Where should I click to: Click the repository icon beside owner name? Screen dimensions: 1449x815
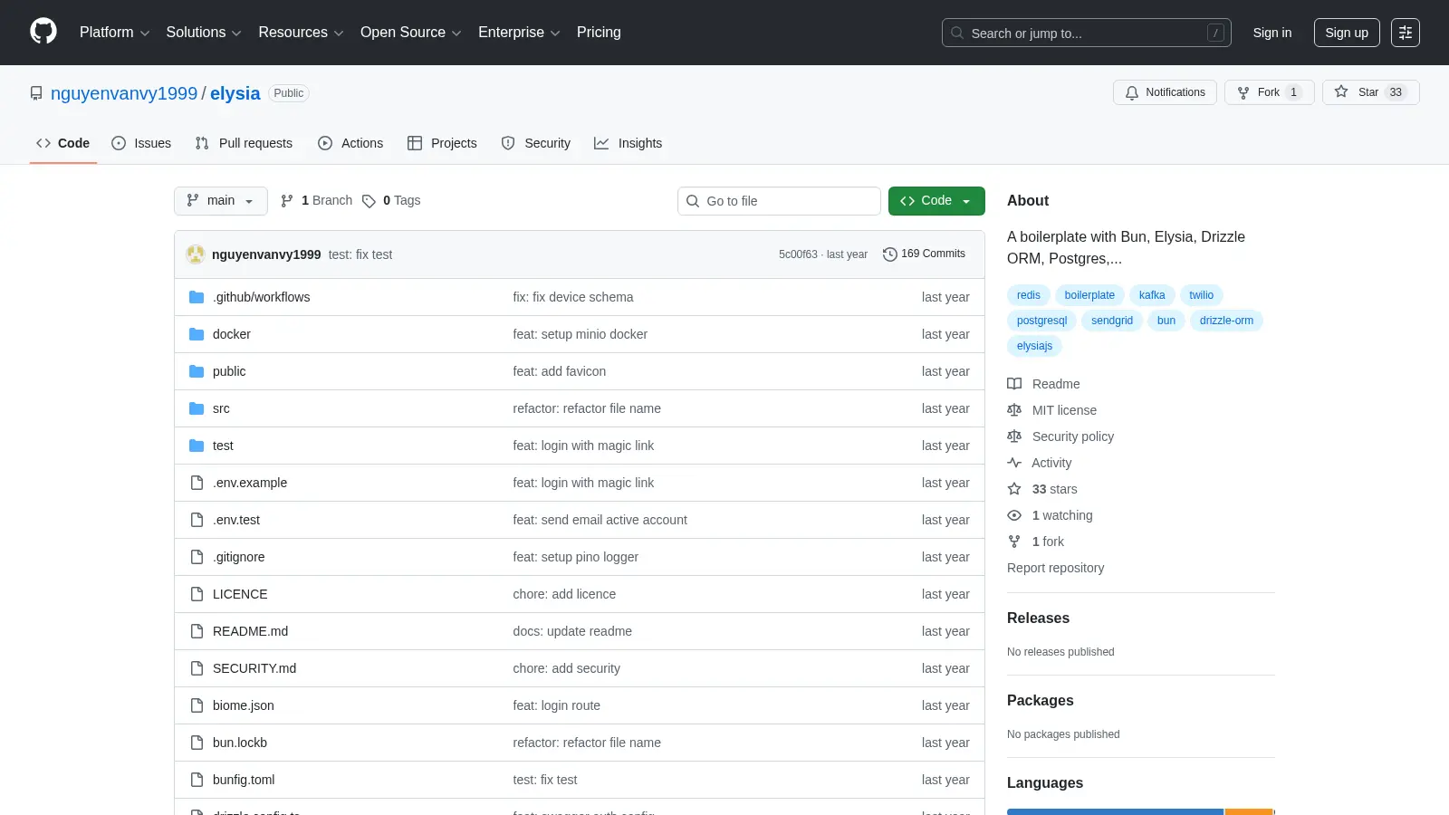coord(36,93)
